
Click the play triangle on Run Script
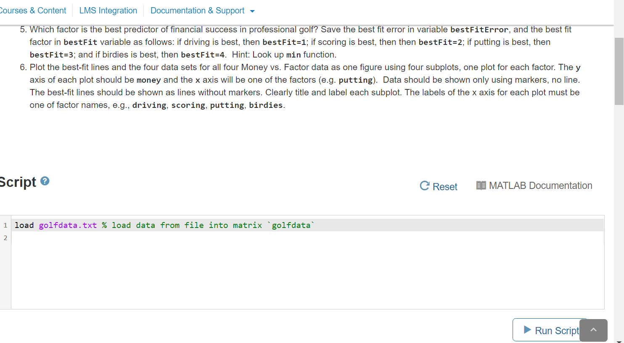coord(526,330)
